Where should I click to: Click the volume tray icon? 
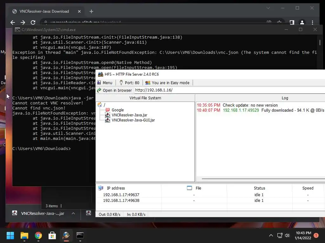287,235
